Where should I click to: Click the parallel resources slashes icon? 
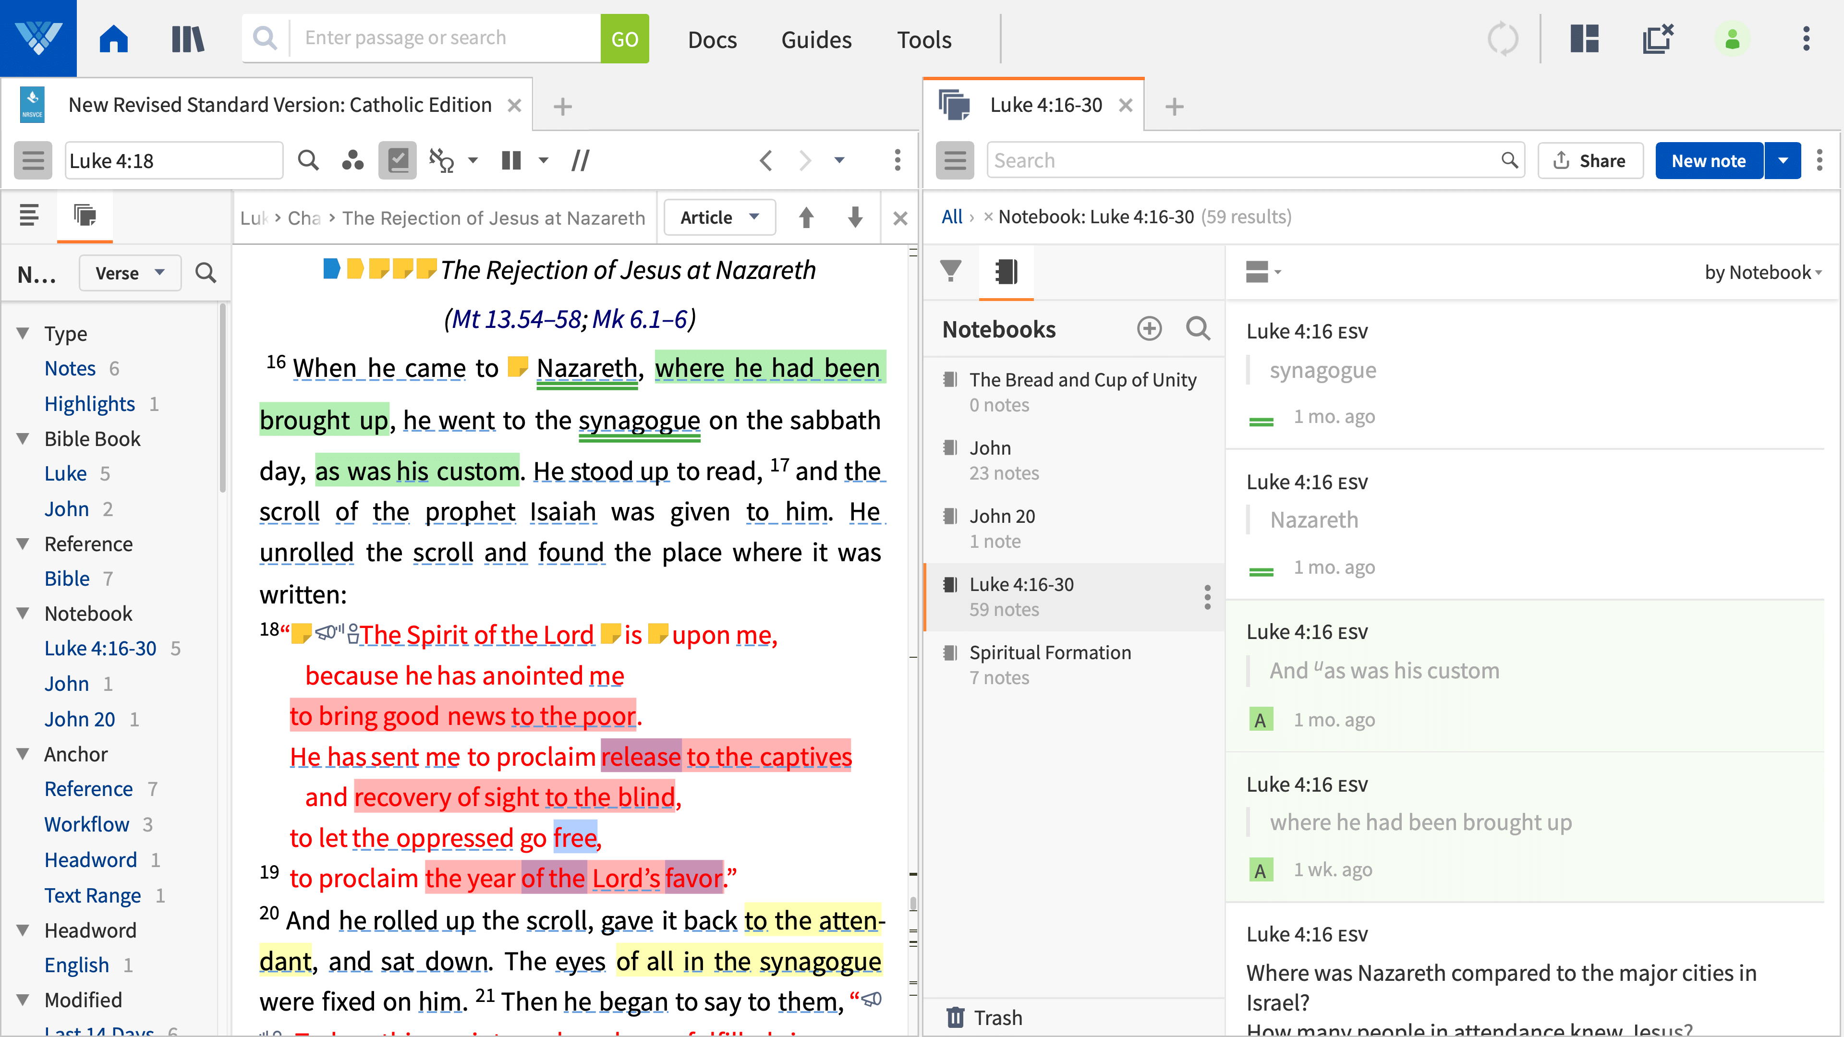pyautogui.click(x=581, y=160)
